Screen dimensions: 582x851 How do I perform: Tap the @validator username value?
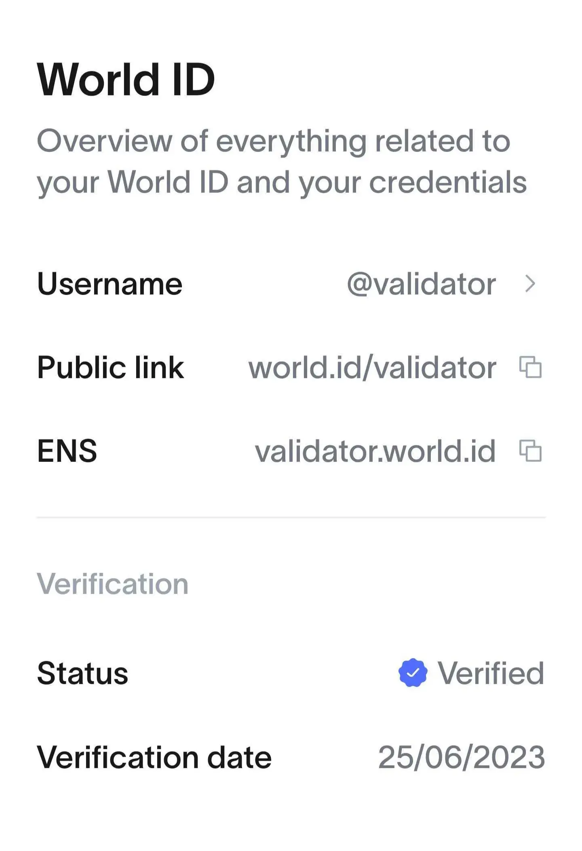(x=421, y=284)
